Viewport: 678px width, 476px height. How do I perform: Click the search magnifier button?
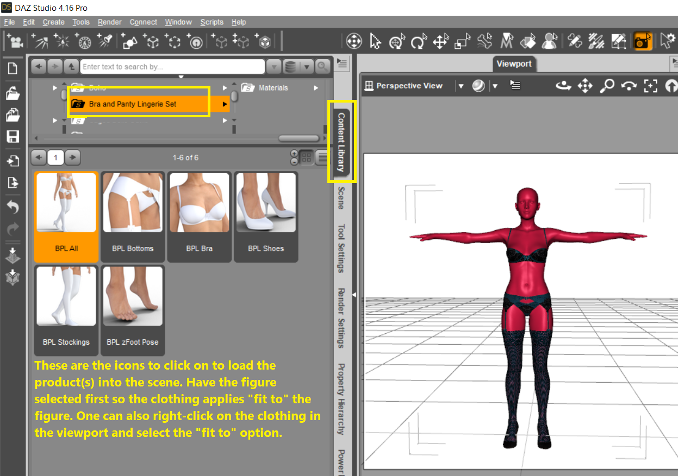pos(323,67)
